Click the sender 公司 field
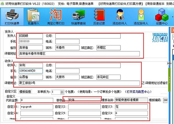This screenshot has width=174, height=124. click(88, 36)
